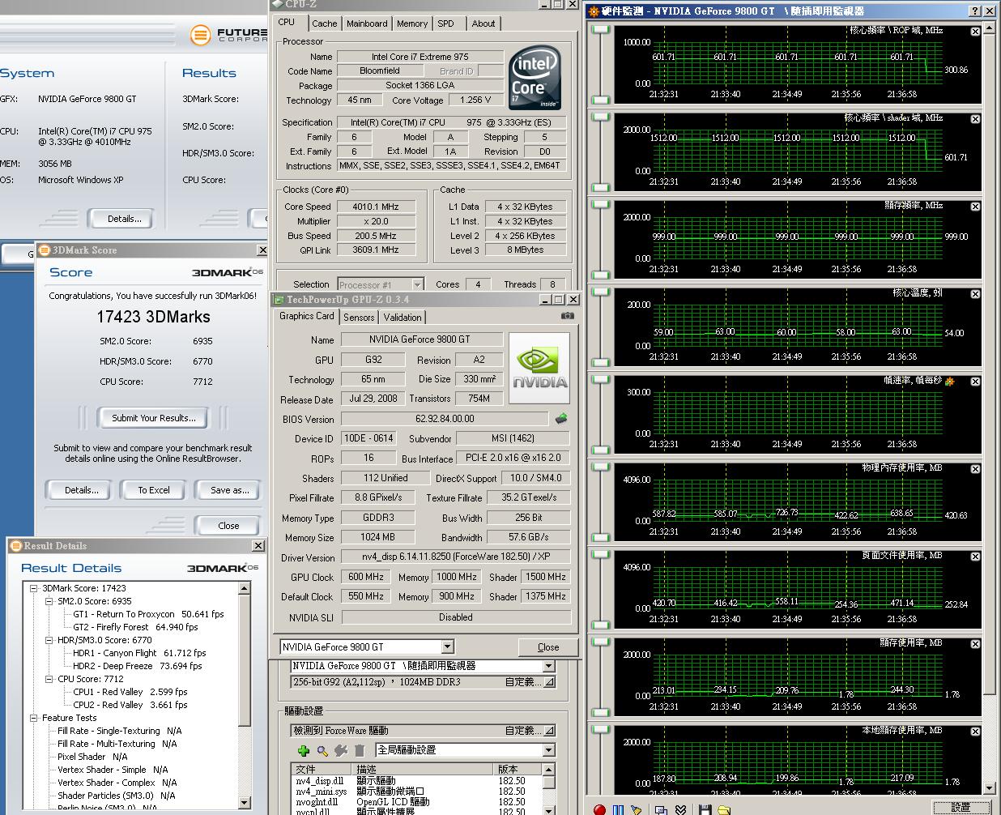Viewport: 1001px width, 815px height.
Task: Click the GPU-Z screenshot camera icon
Action: 568,316
